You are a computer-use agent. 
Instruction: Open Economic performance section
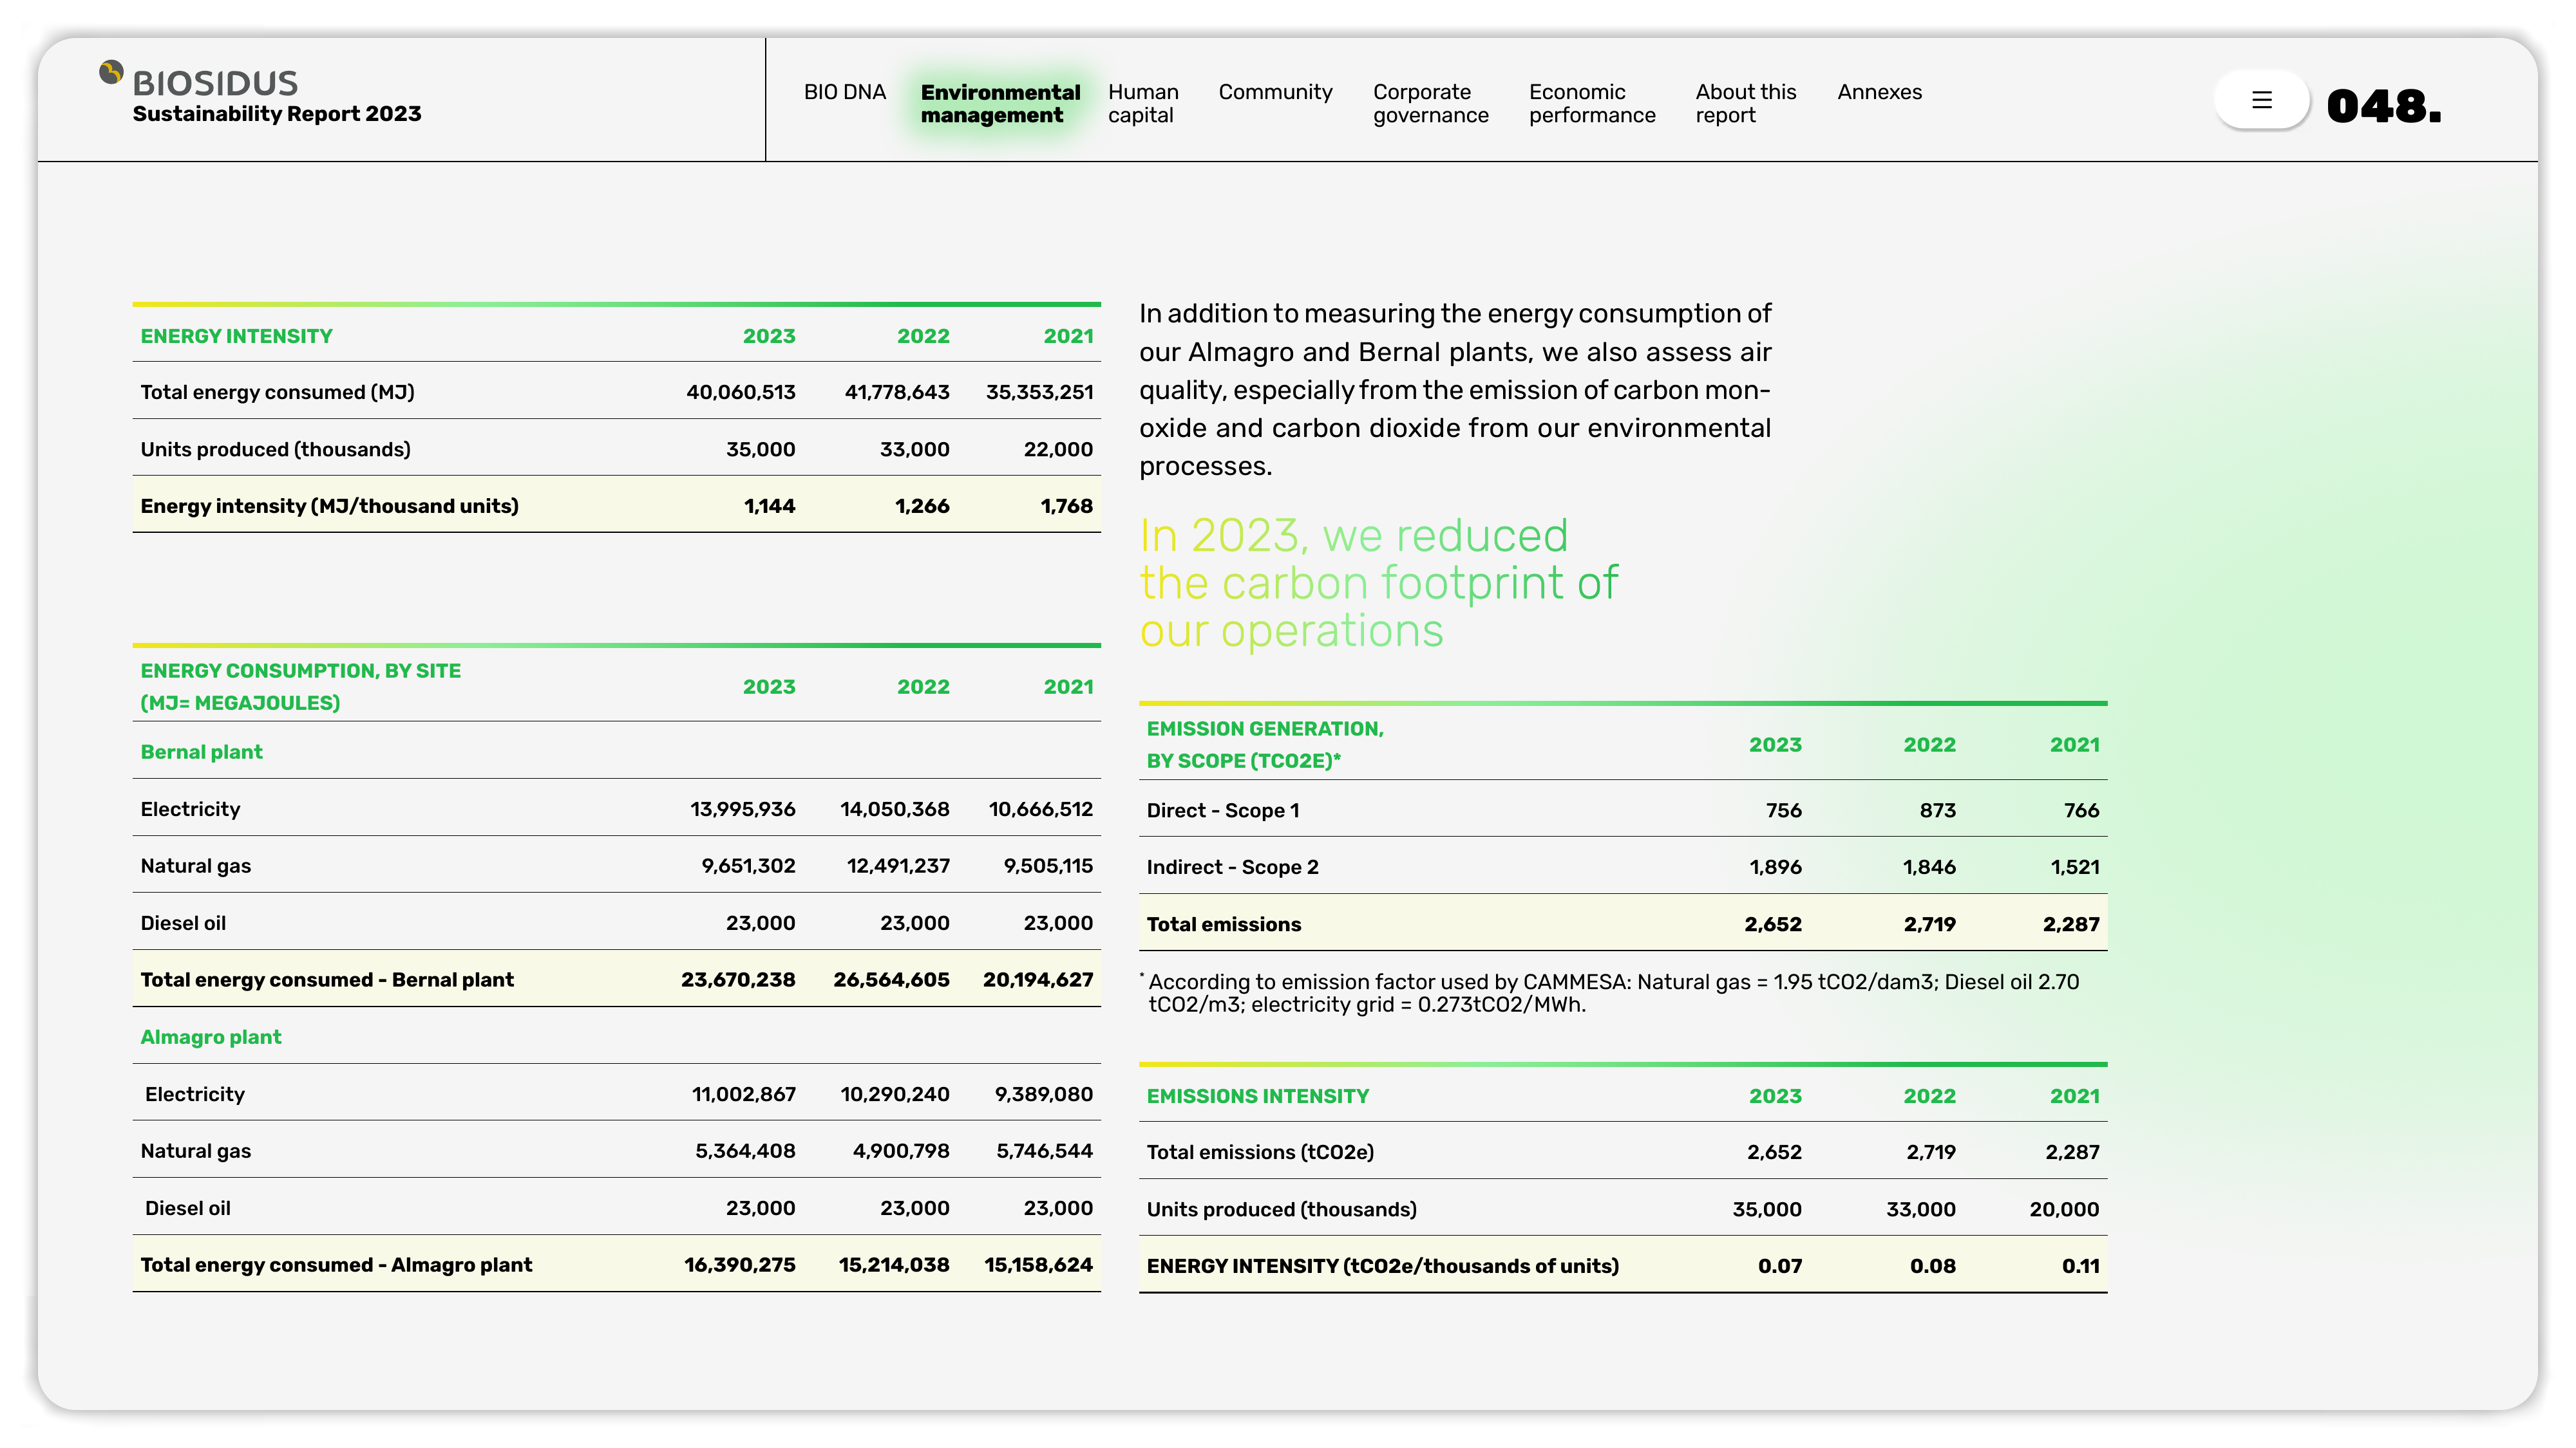click(1591, 104)
